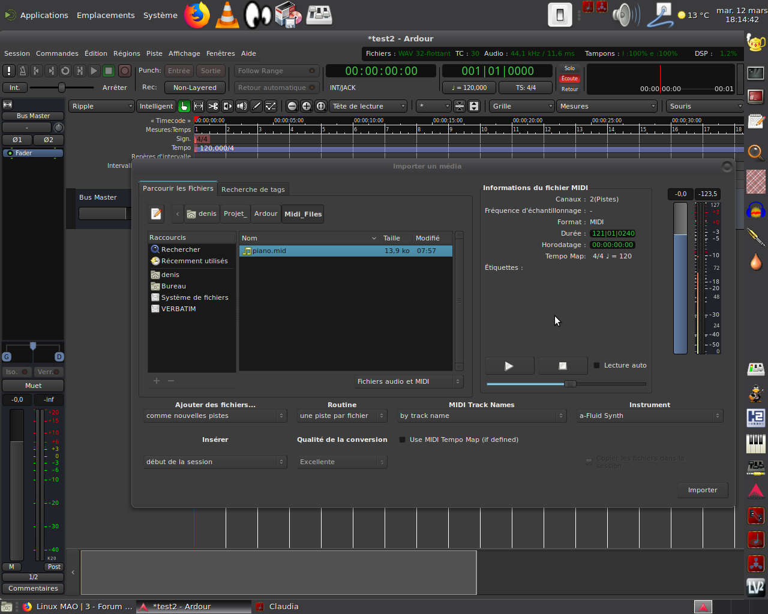This screenshot has height=614, width=768.
Task: Check Use MIDI Tempo Map option
Action: (x=403, y=440)
